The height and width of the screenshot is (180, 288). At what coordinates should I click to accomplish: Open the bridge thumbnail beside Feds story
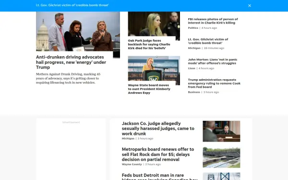(x=221, y=176)
